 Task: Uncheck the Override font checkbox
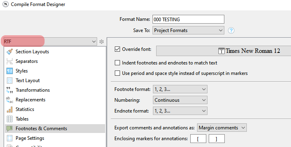[x=117, y=49]
